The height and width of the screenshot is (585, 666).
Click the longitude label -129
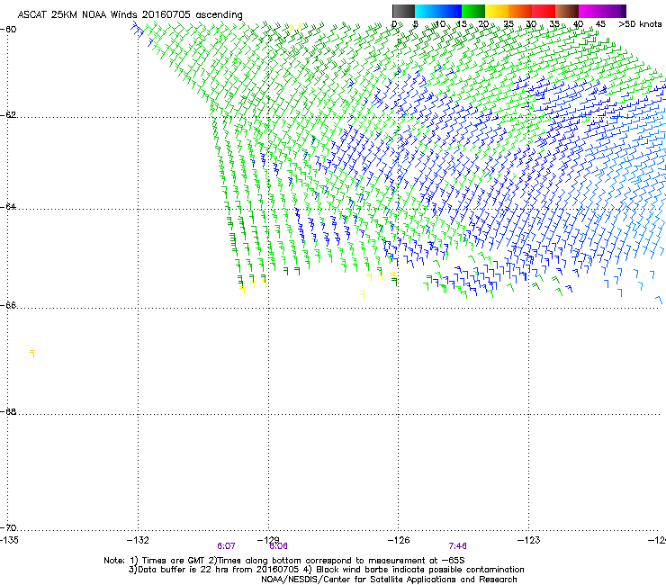(x=268, y=540)
